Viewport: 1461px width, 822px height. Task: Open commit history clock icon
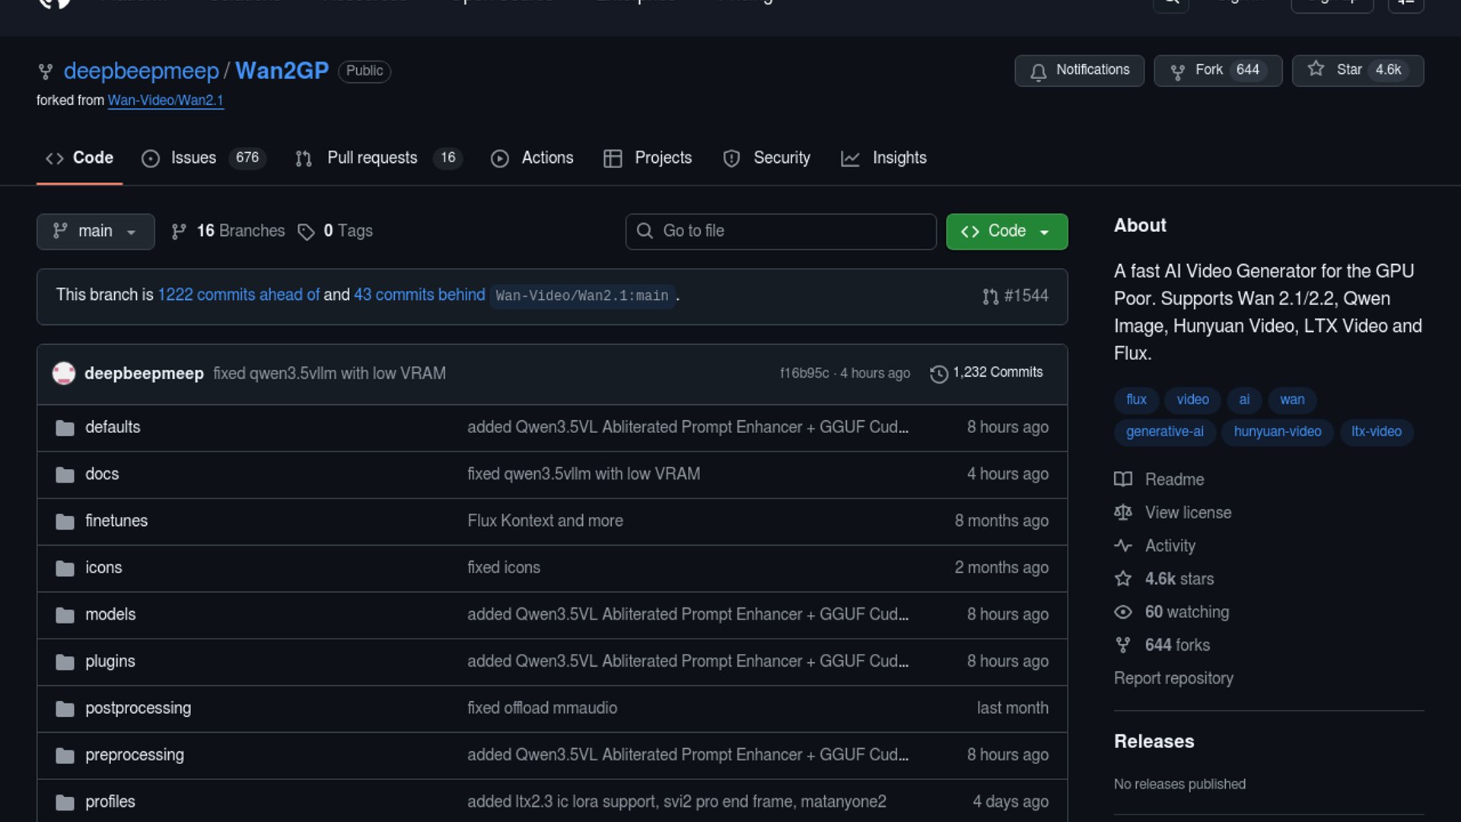click(x=939, y=374)
